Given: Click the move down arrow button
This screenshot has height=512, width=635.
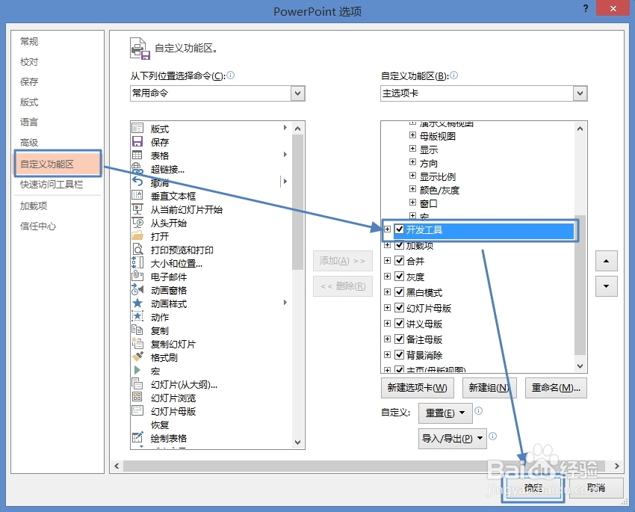Looking at the screenshot, I should pos(607,286).
